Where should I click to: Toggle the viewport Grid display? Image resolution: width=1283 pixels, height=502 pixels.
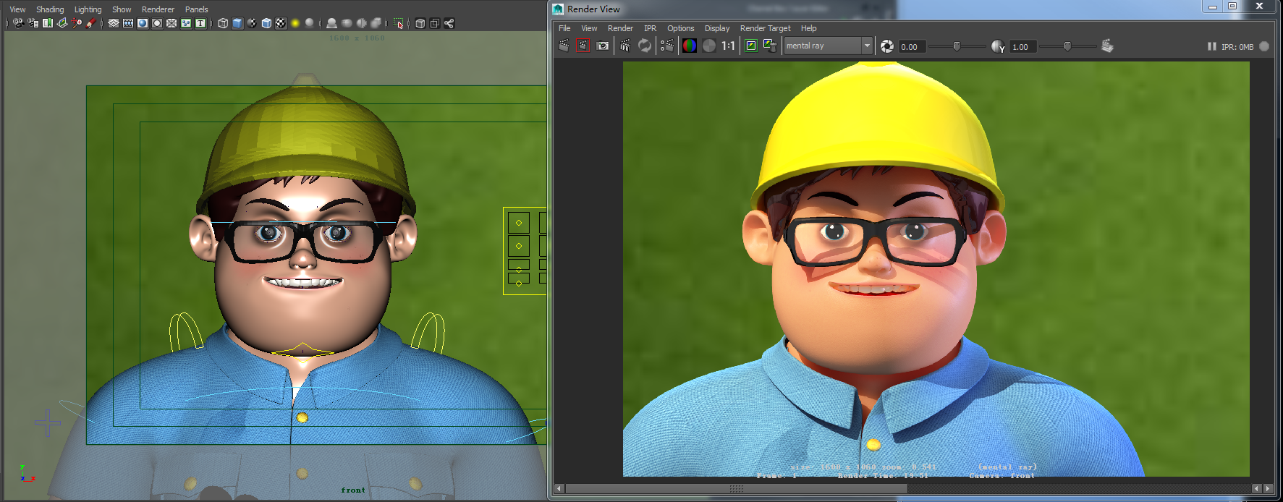[x=114, y=23]
